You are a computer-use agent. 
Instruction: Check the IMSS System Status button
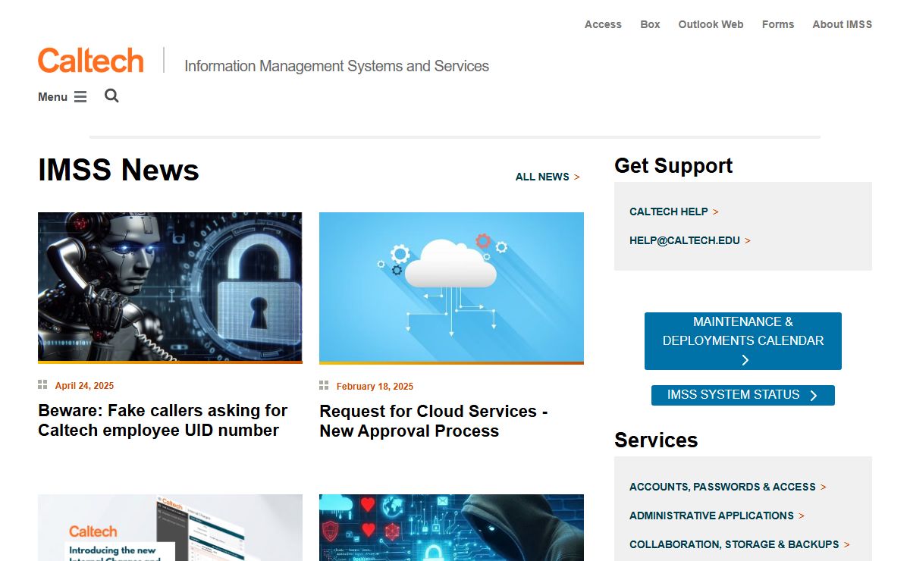[742, 395]
